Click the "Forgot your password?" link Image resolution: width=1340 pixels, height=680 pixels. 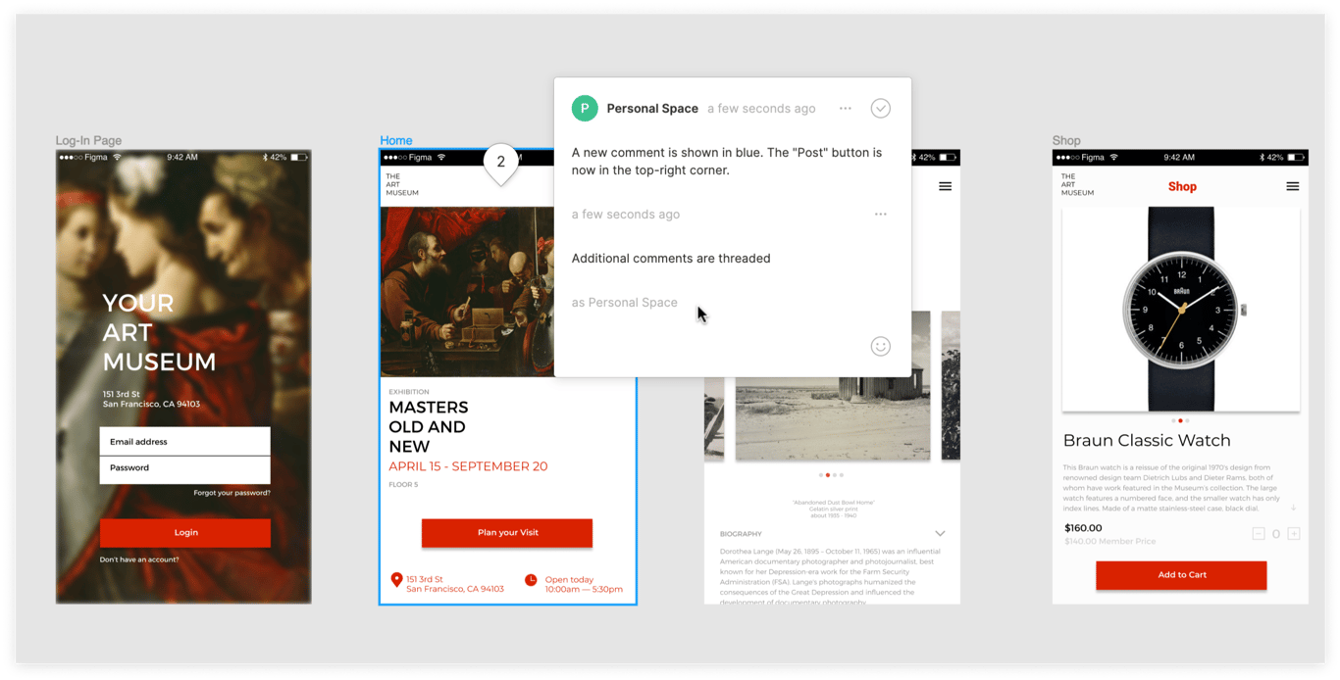(232, 493)
